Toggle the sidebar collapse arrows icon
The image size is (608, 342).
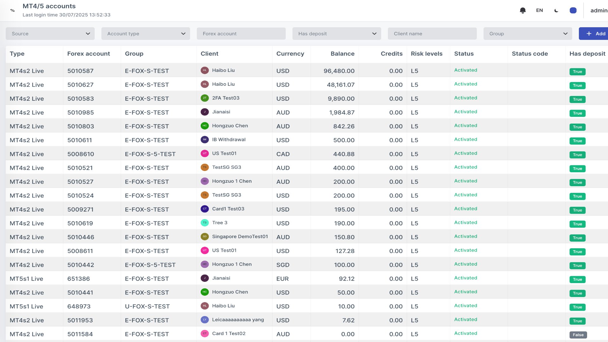[x=13, y=10]
